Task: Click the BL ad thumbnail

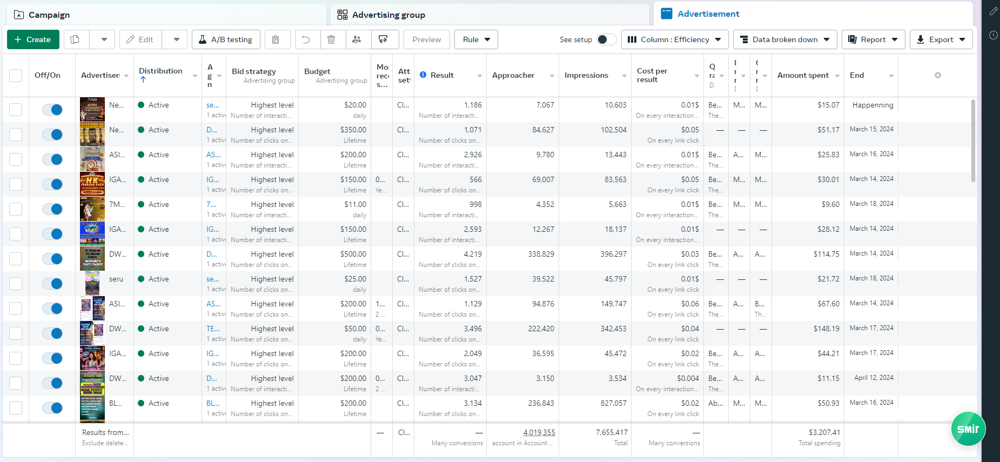Action: [92, 408]
